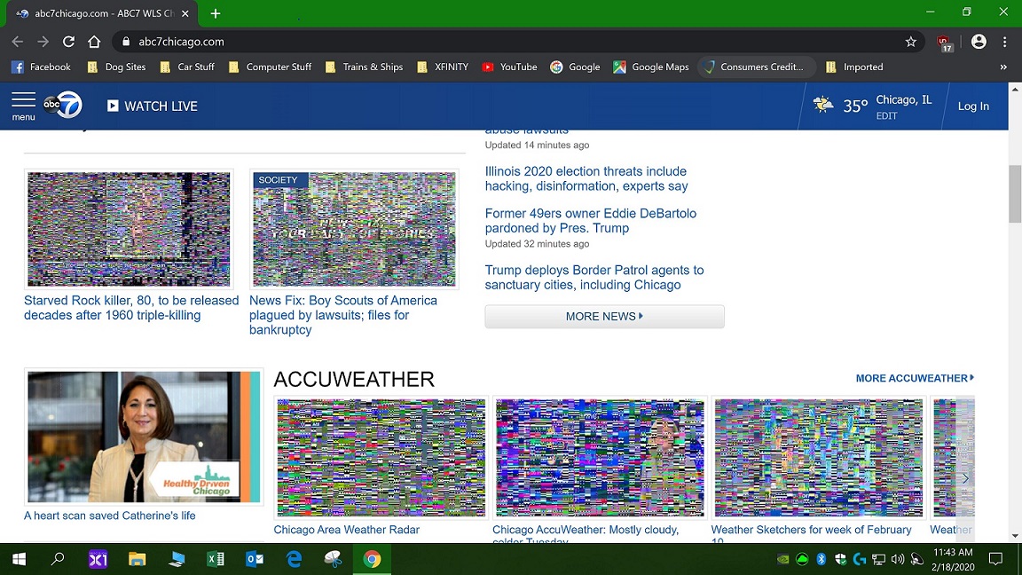This screenshot has width=1022, height=575.
Task: Click next arrow in AccuWeather carousel
Action: [x=965, y=478]
